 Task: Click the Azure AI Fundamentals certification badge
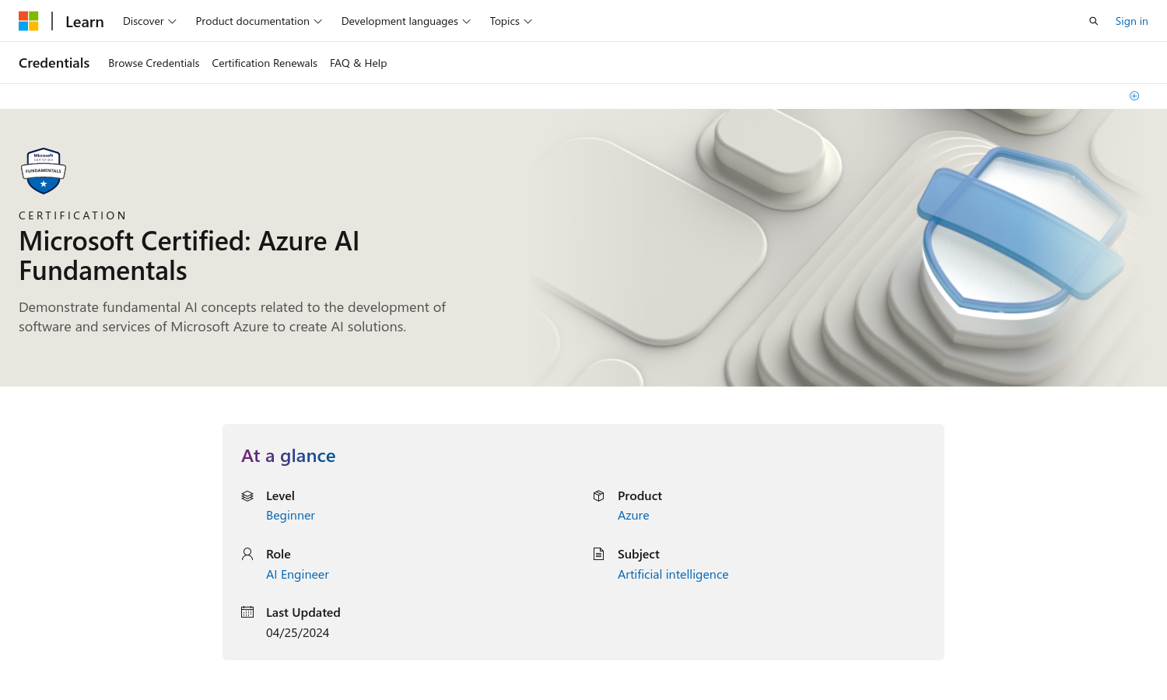[43, 170]
